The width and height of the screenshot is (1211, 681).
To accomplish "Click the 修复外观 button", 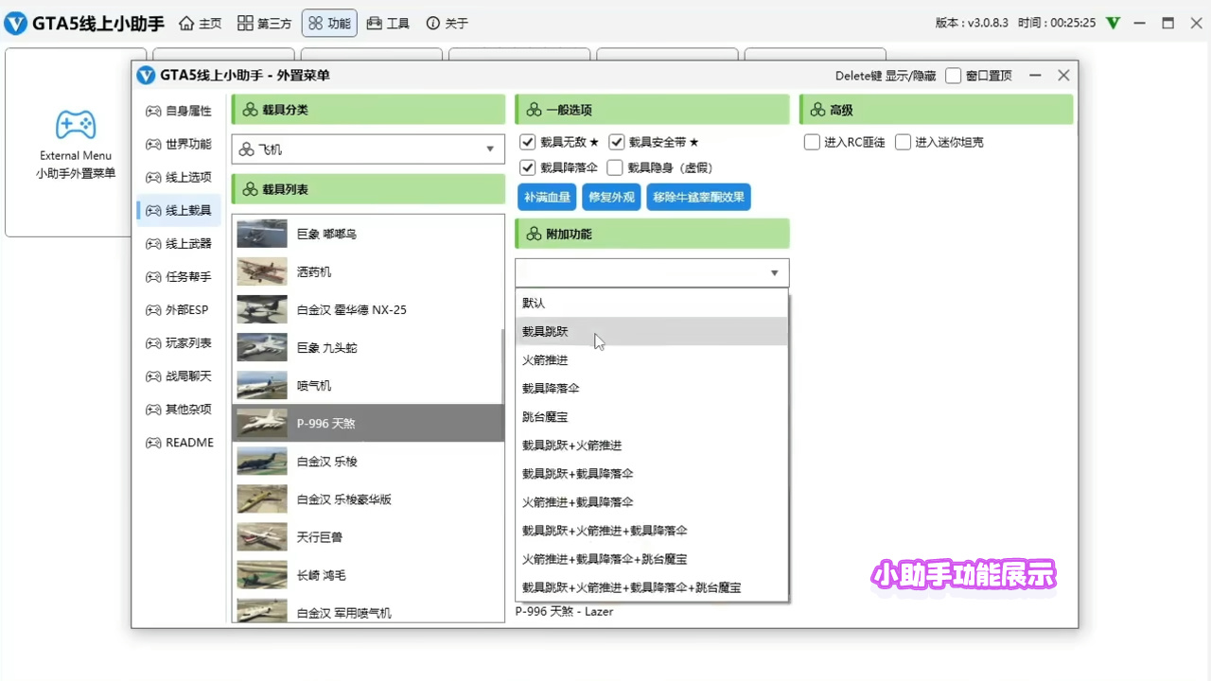I will [611, 197].
